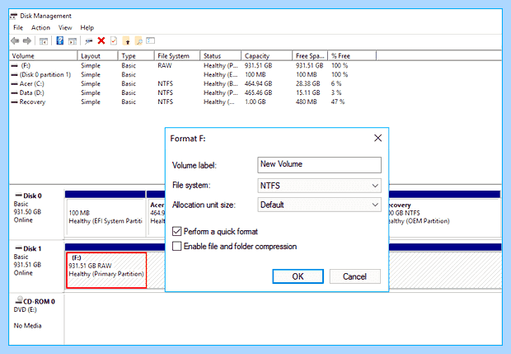Click the Properties checkmark page icon

tap(114, 40)
